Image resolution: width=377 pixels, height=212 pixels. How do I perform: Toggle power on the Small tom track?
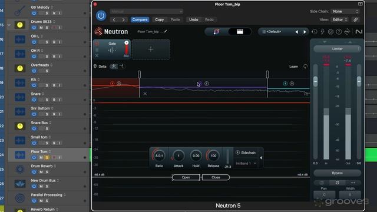point(34,143)
